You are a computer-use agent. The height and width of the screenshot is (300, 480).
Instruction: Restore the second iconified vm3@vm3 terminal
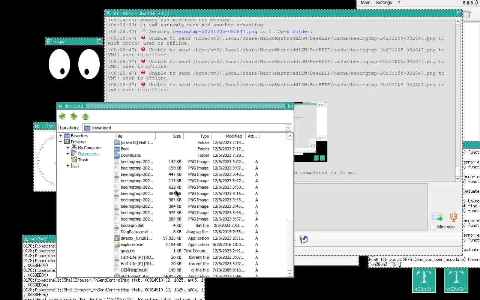[x=456, y=280]
